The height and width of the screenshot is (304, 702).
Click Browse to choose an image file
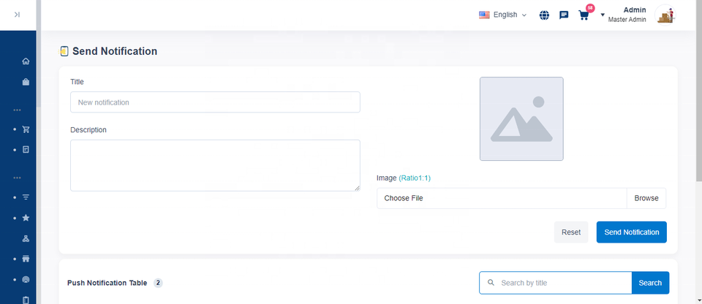tap(646, 198)
